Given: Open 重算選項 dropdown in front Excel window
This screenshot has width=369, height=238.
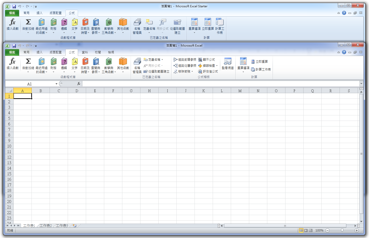Looking at the screenshot, I should tap(243, 65).
